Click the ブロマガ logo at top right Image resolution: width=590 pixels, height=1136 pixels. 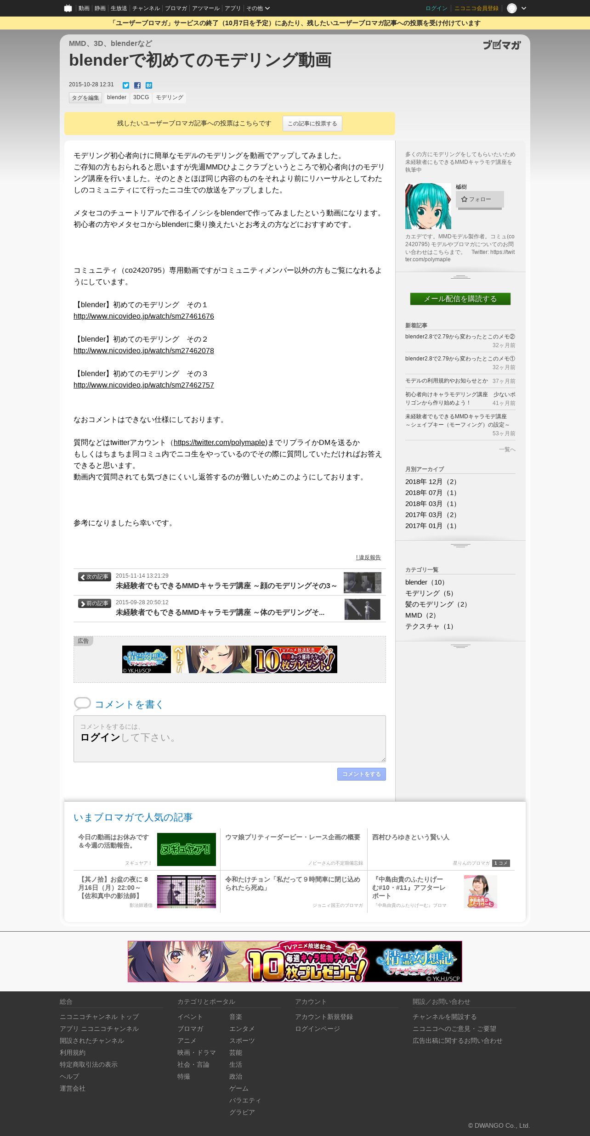(502, 45)
